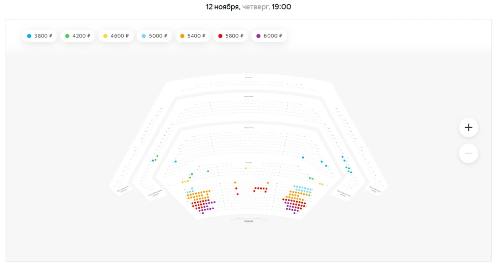Pick the bottommost purple seat on right block
Image resolution: width=499 pixels, height=269 pixels.
pos(294,213)
